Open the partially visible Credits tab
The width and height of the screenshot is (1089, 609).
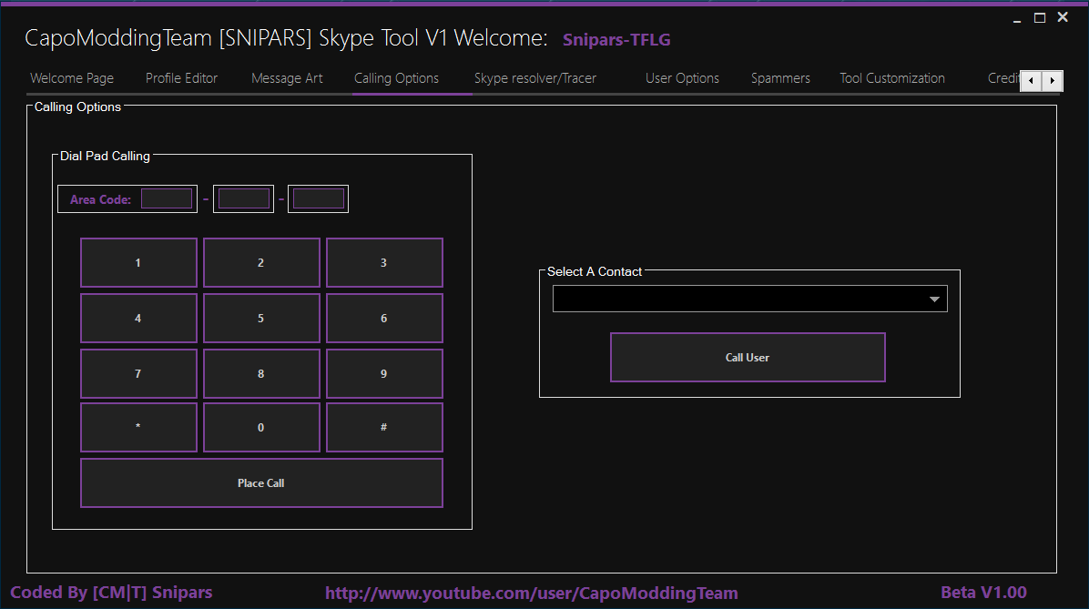tap(1002, 78)
